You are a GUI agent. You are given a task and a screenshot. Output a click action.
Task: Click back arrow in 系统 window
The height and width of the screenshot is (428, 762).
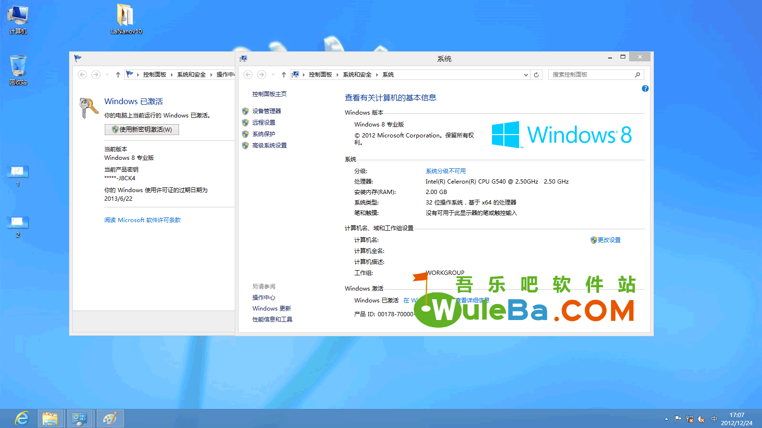coord(248,75)
